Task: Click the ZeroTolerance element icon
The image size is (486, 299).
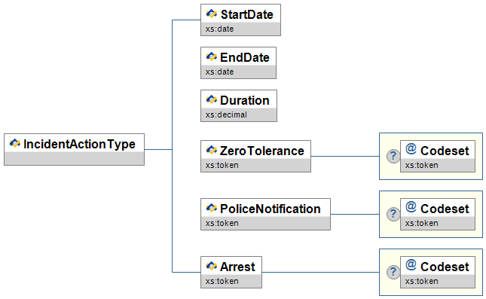Action: pos(212,151)
